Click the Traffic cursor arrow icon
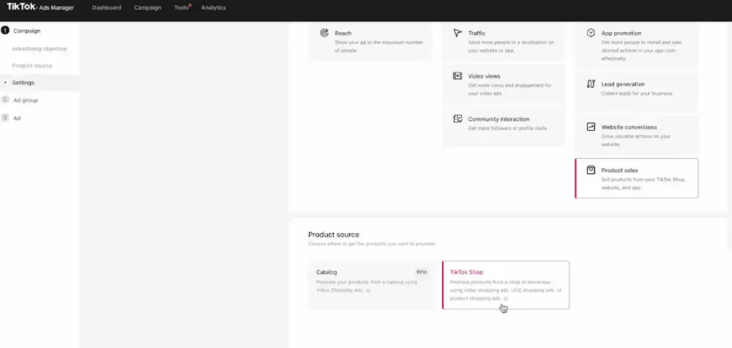Screen dimensions: 732x348 (457, 33)
